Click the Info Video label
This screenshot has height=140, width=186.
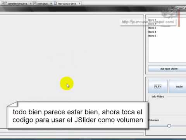coord(158,96)
